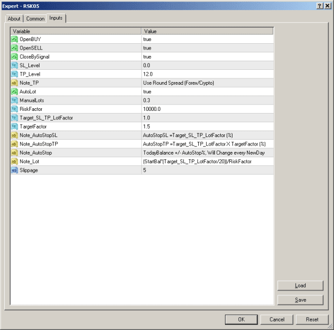Click the RiskFactor double type icon

tap(14, 109)
